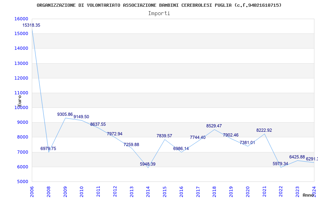Click the 8222.92 data label
The image size is (318, 199).
264,130
